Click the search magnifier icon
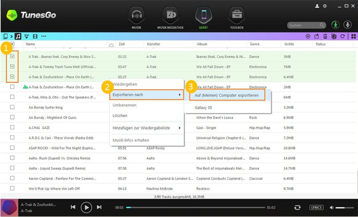The height and width of the screenshot is (217, 358). (322, 25)
